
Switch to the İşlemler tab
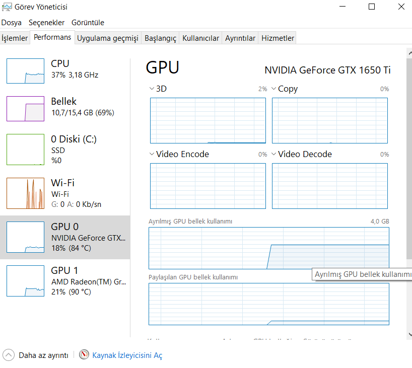click(15, 38)
